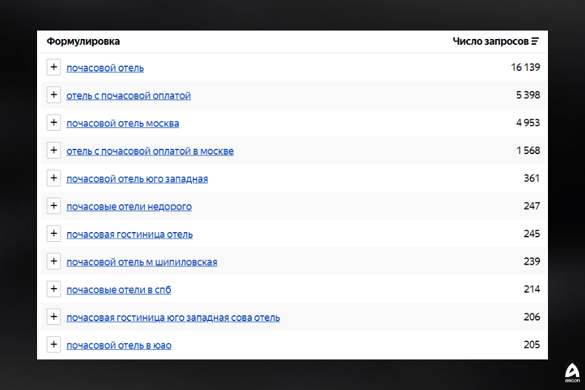Open 'почасовые отели в спб' link
Image resolution: width=585 pixels, height=390 pixels.
[119, 290]
